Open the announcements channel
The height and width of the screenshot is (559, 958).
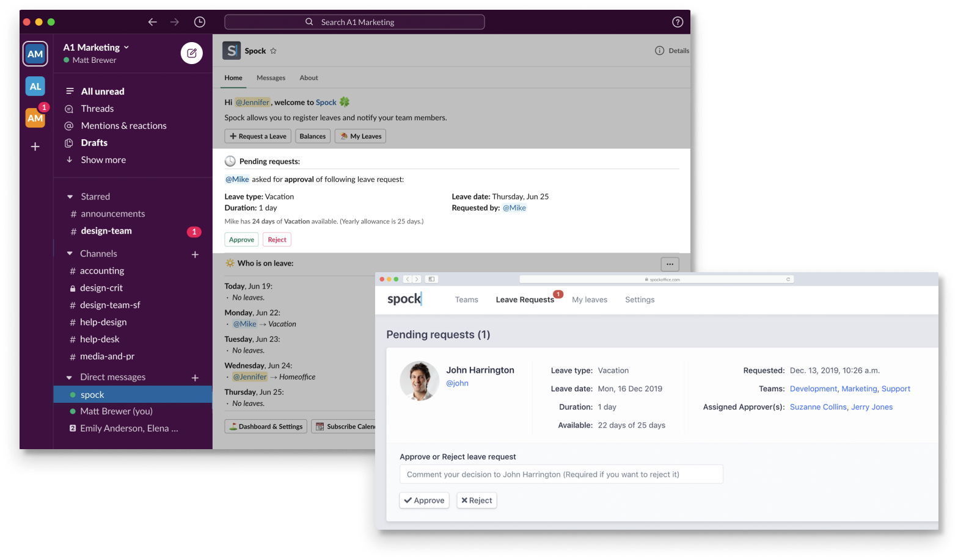pos(113,214)
